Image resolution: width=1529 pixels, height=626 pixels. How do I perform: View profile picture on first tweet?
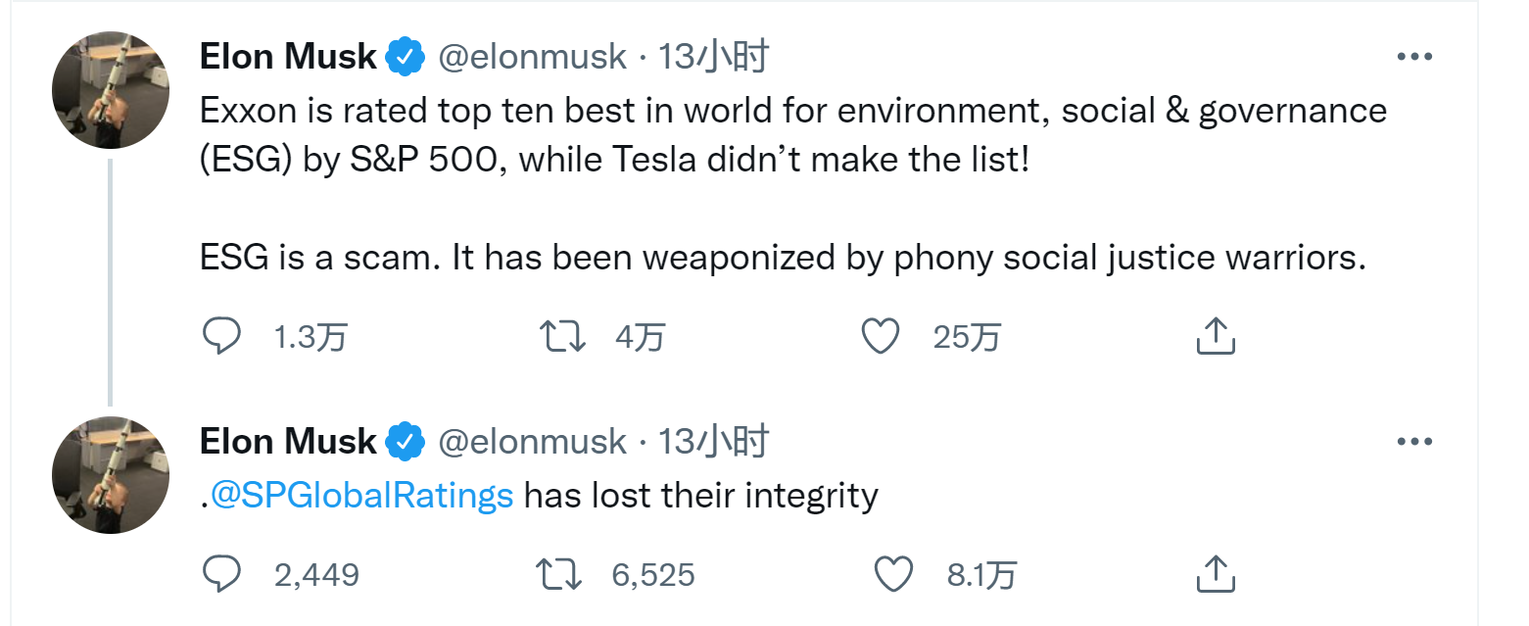111,90
